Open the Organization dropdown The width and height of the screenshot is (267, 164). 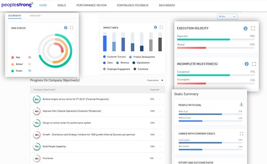click(x=155, y=80)
